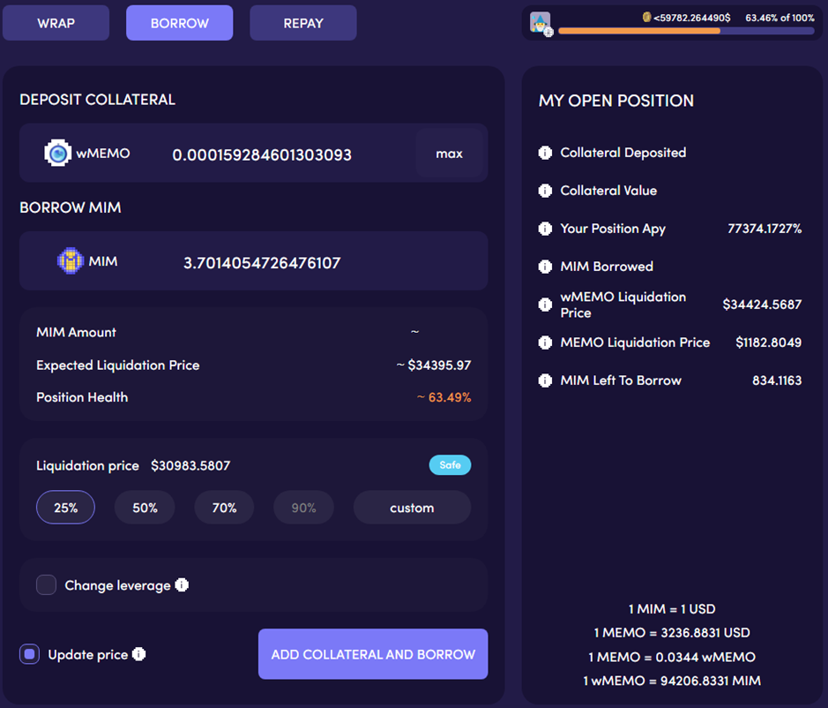Click the 63.46% of 100% label
This screenshot has width=828, height=708.
tap(780, 18)
